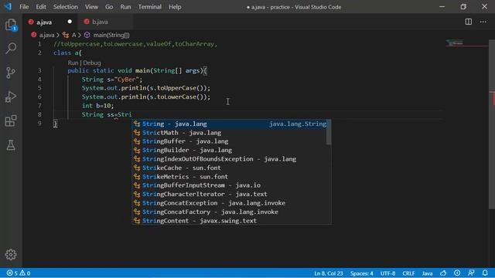Click Ln 8, Col 23 in status bar
495x278 pixels.
pyautogui.click(x=328, y=273)
